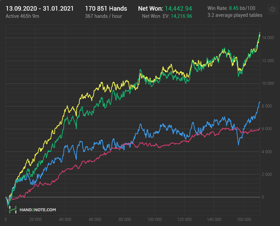This screenshot has width=280, height=226.
Task: Click the 12 000 y-axis label
Action: (x=268, y=61)
